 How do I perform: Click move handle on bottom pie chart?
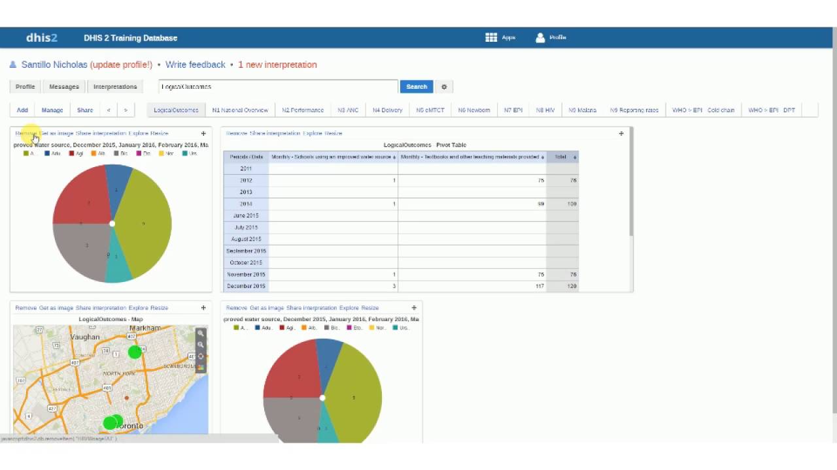(414, 307)
